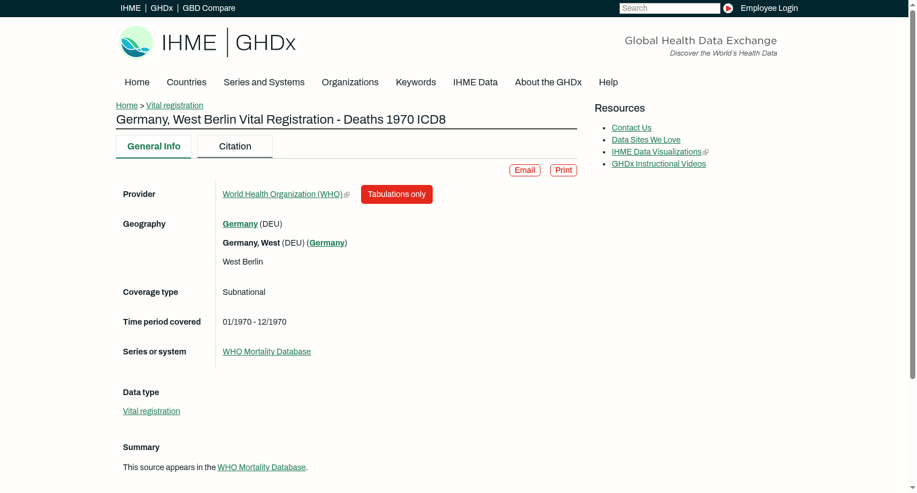The width and height of the screenshot is (917, 493).
Task: Click the vertical scrollbar thumb
Action: 912,195
